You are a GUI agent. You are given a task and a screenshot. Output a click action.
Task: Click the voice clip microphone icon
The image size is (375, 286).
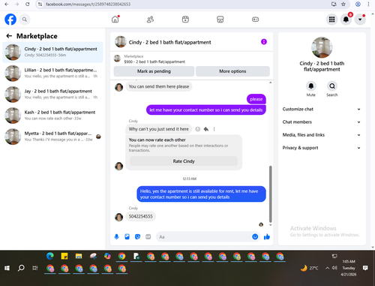coord(116,236)
